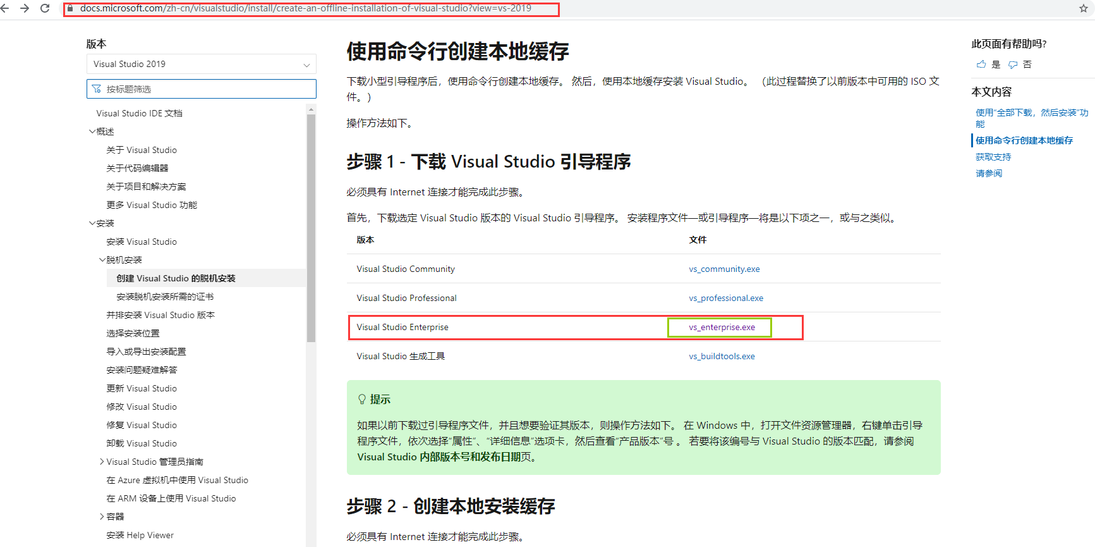Click heading 步骤 2 - 创建本地安装缓存

point(451,507)
